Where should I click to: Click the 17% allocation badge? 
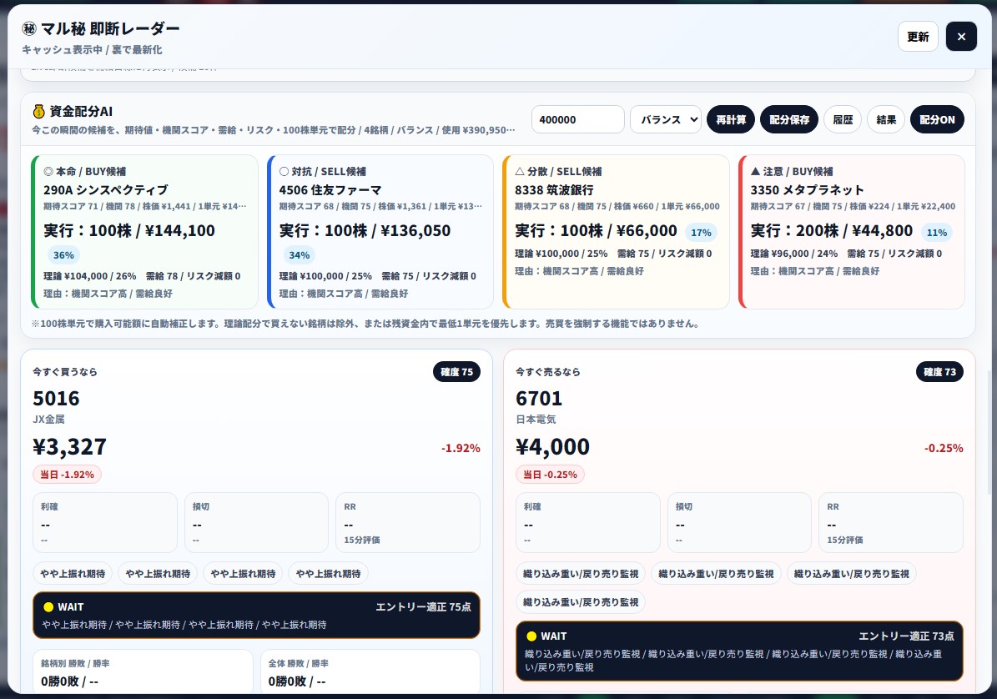pos(701,233)
